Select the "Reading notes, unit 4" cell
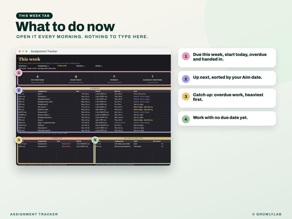Image resolution: width=292 pixels, height=219 pixels. pyautogui.click(x=45, y=102)
